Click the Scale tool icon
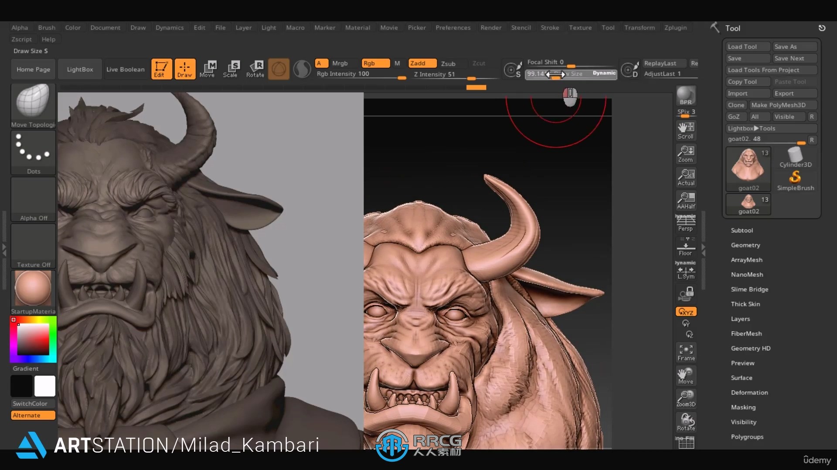This screenshot has height=470, width=837. pos(231,68)
